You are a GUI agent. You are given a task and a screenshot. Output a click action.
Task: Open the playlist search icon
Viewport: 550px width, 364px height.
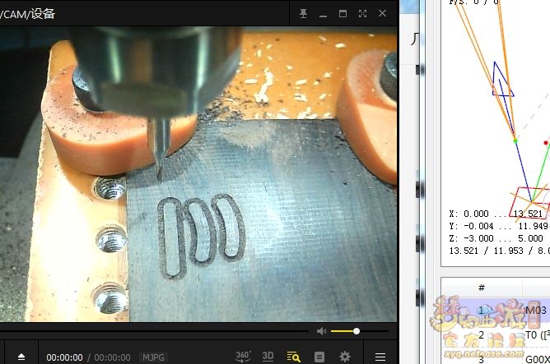tap(293, 357)
